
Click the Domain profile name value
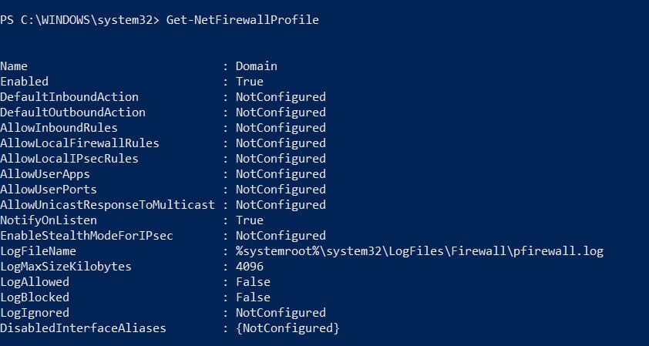point(256,66)
